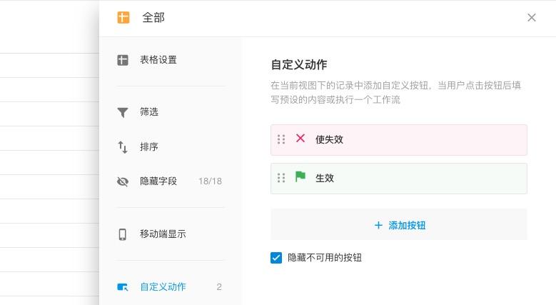Click the 筛选 filter funnel icon

[x=123, y=112]
